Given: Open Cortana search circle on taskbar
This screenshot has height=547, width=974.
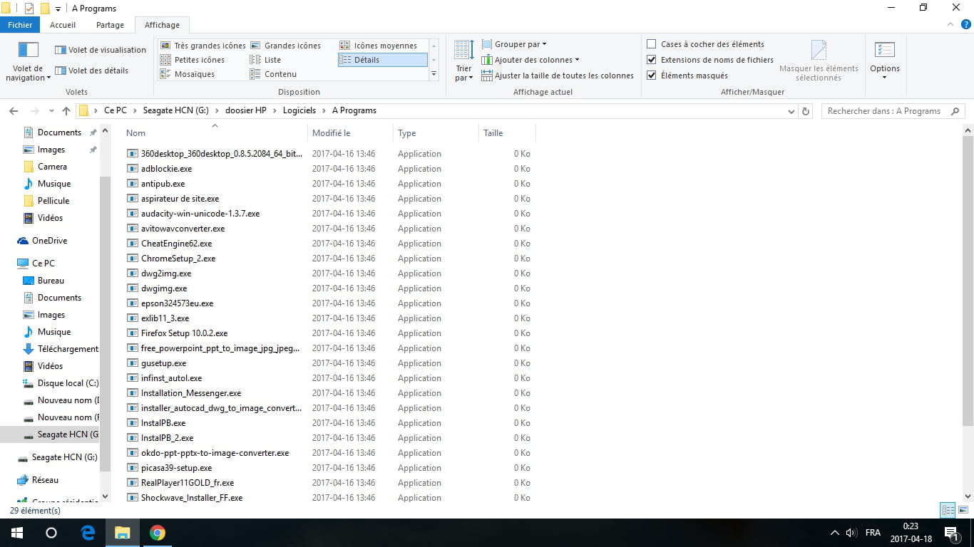Looking at the screenshot, I should coord(51,533).
